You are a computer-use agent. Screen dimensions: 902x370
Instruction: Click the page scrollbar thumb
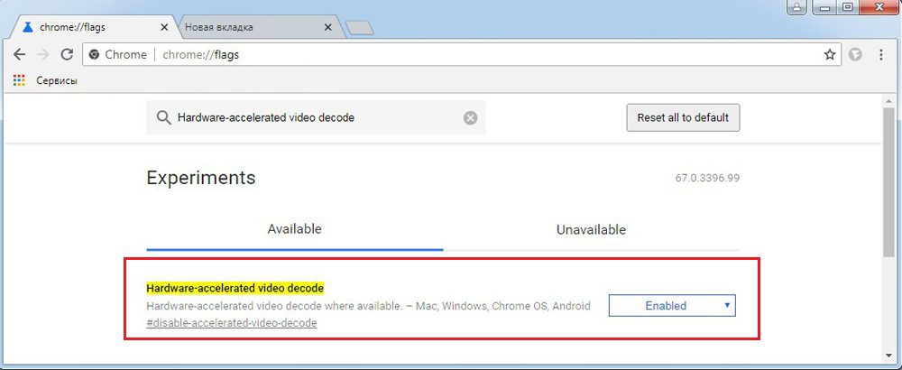[890, 181]
